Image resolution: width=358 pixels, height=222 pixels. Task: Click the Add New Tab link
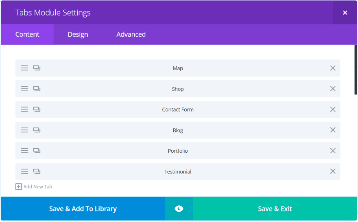point(38,187)
